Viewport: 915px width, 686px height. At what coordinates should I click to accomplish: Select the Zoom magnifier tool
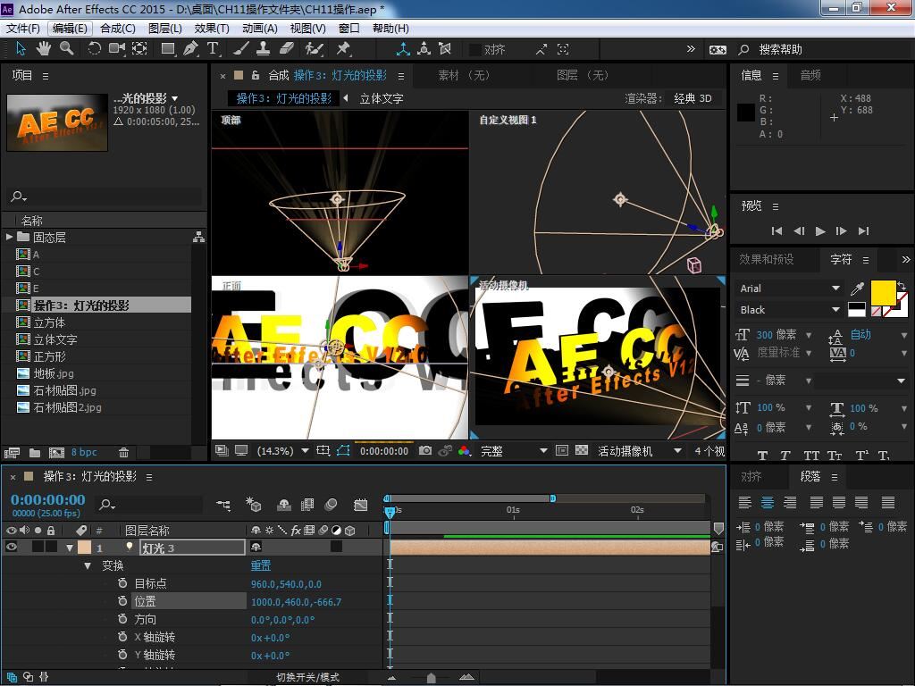[x=66, y=49]
